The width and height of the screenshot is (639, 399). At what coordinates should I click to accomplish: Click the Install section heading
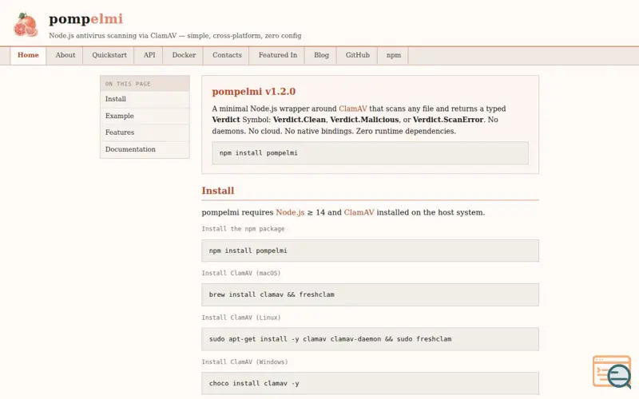pyautogui.click(x=218, y=191)
